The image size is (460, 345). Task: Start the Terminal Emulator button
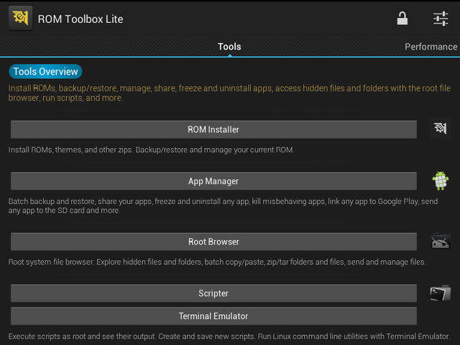(x=213, y=316)
